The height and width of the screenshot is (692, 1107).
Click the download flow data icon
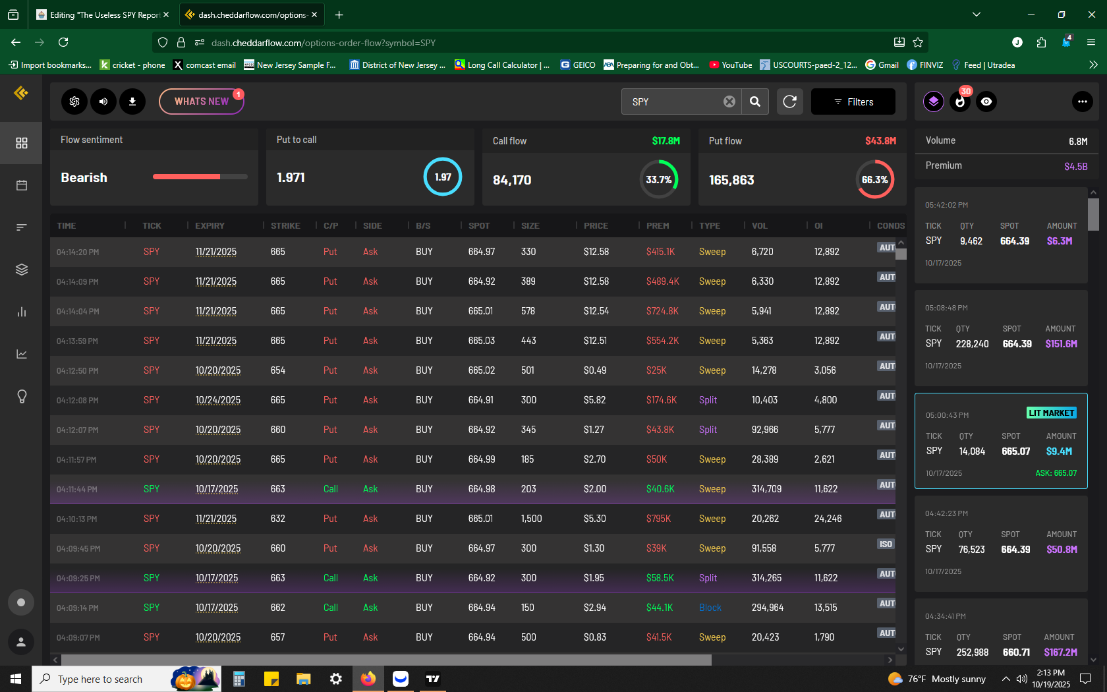click(132, 101)
